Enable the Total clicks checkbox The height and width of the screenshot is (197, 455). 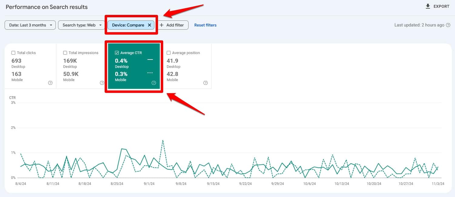pos(13,53)
